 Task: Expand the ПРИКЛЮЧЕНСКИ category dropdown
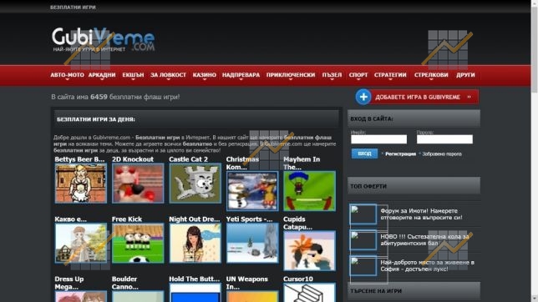tap(291, 75)
